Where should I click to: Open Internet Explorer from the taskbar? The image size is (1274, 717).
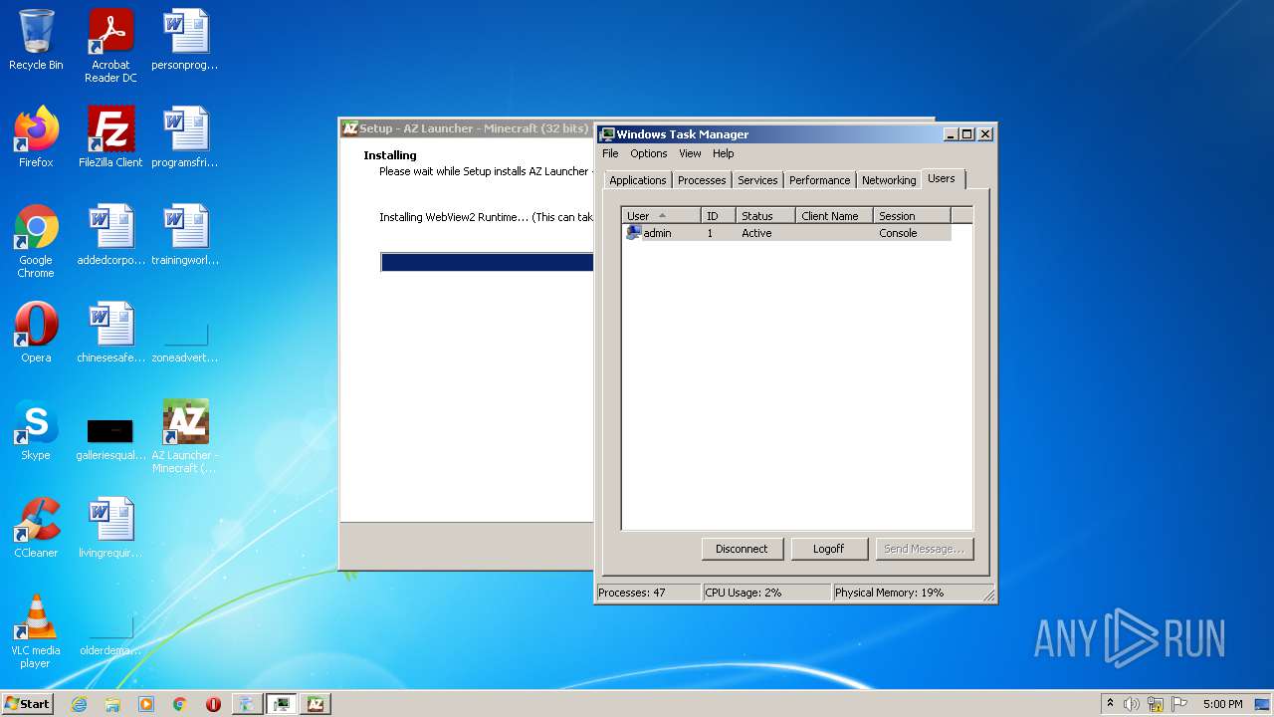(x=79, y=704)
